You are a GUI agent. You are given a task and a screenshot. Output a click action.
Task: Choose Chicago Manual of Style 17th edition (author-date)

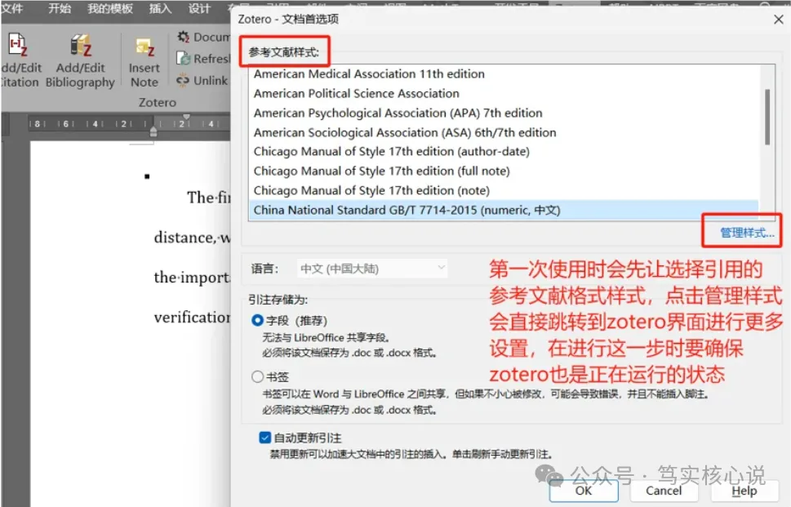pyautogui.click(x=391, y=151)
